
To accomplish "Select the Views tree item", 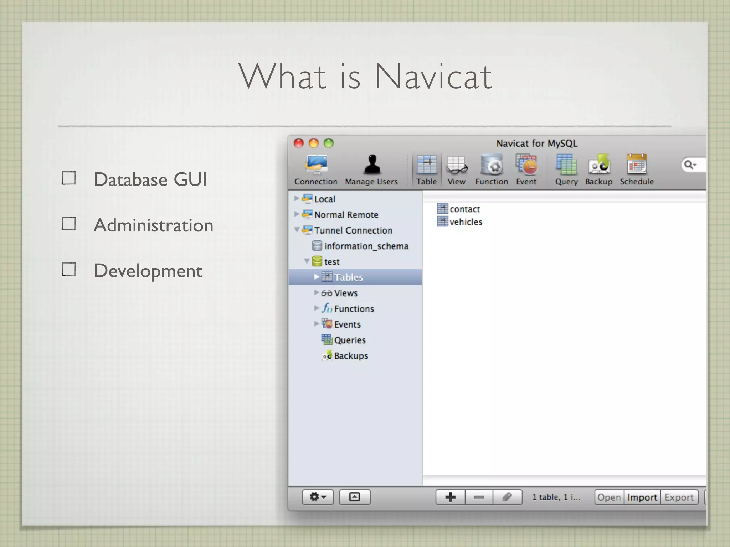I will point(339,293).
